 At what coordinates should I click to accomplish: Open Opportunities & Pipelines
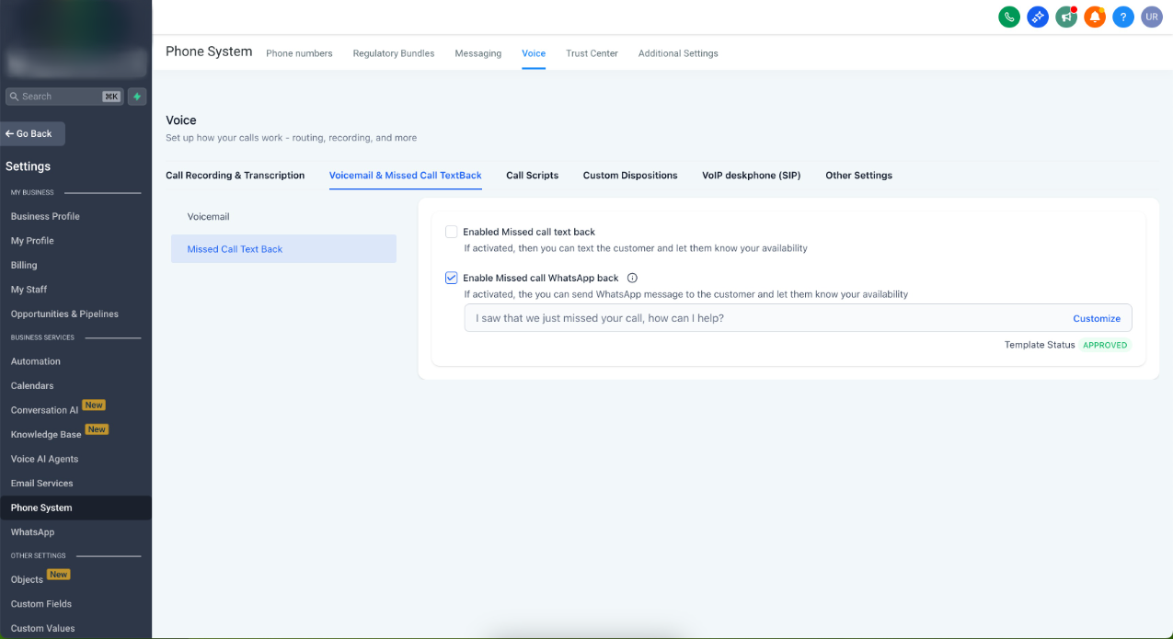pos(64,314)
